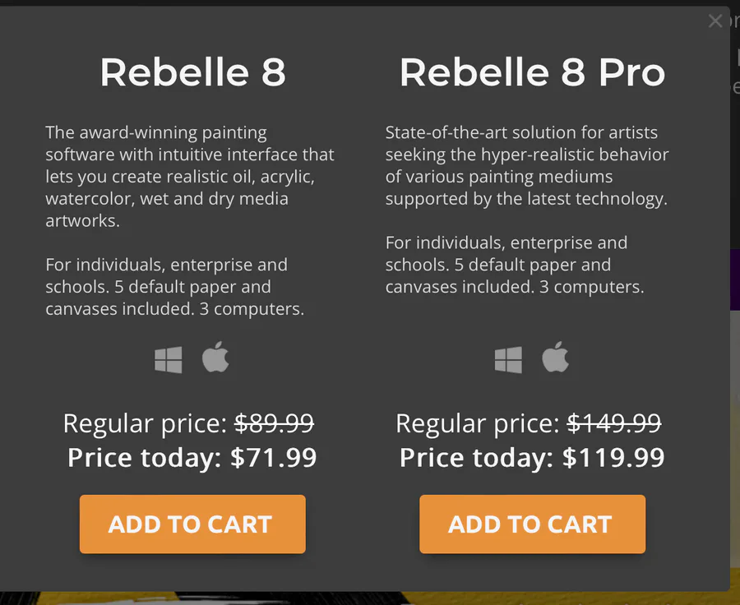Click the Regular price label for Rebelle 8 Pro
Image resolution: width=740 pixels, height=605 pixels.
pos(478,423)
